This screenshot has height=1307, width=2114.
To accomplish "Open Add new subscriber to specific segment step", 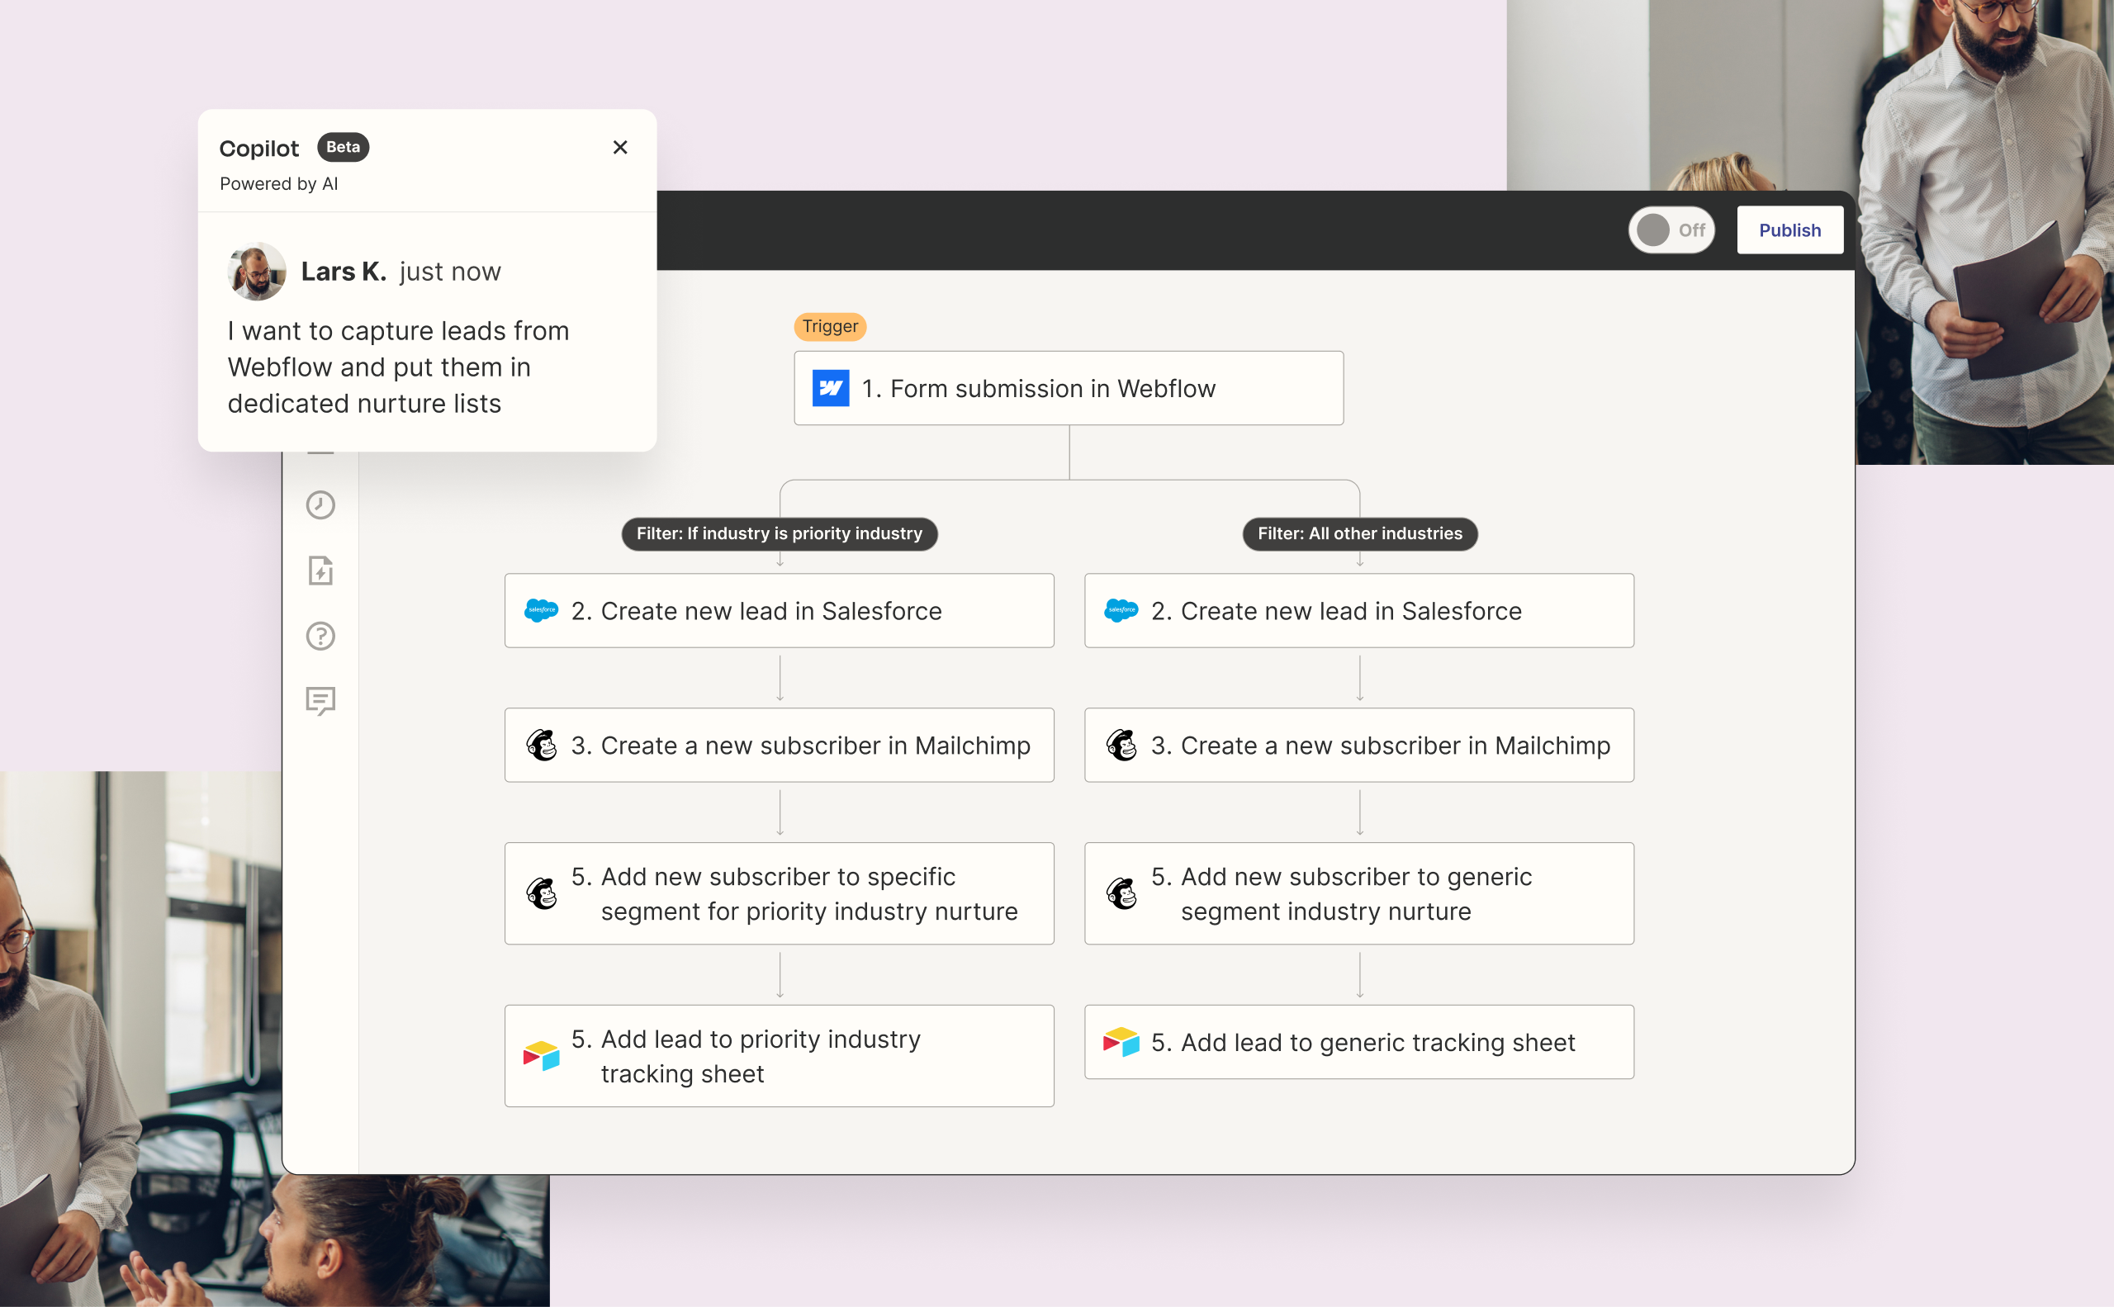I will tap(779, 893).
